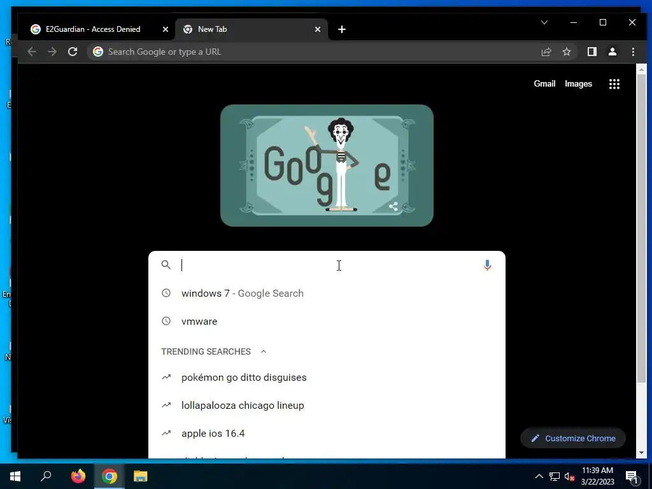Open Google Images link

click(578, 83)
